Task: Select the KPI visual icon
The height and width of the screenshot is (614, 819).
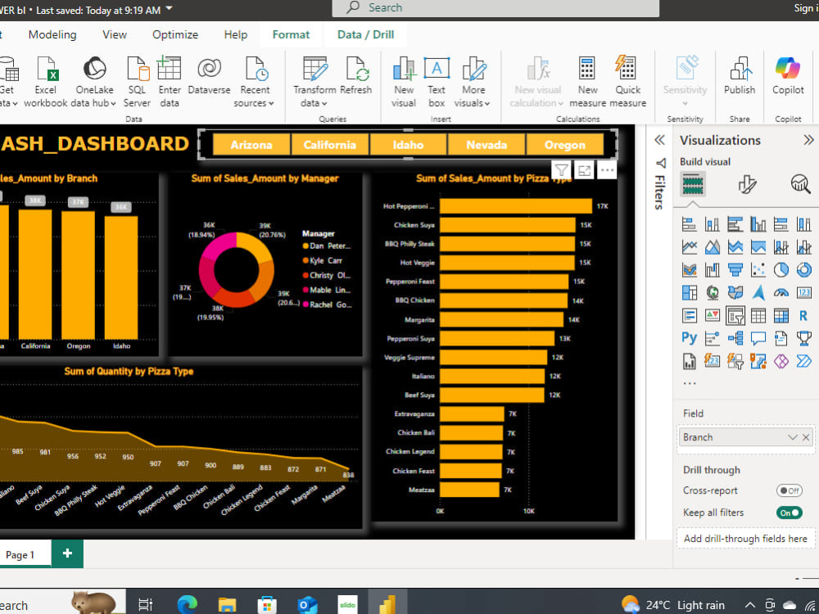Action: pos(712,315)
